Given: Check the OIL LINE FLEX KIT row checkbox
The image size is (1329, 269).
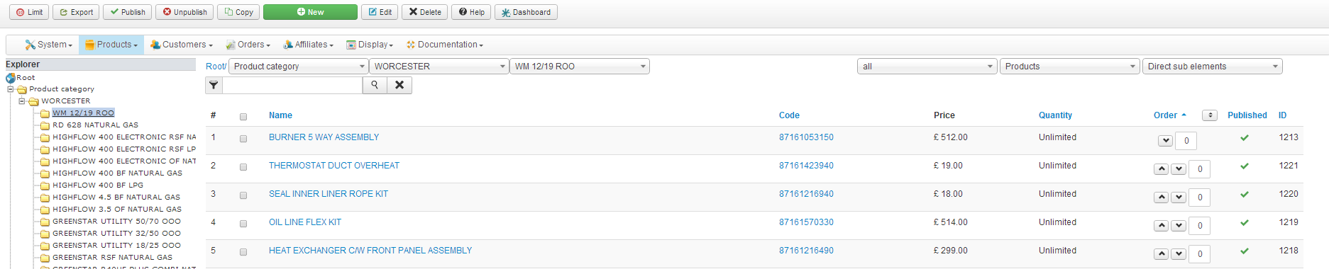Looking at the screenshot, I should coord(243,224).
